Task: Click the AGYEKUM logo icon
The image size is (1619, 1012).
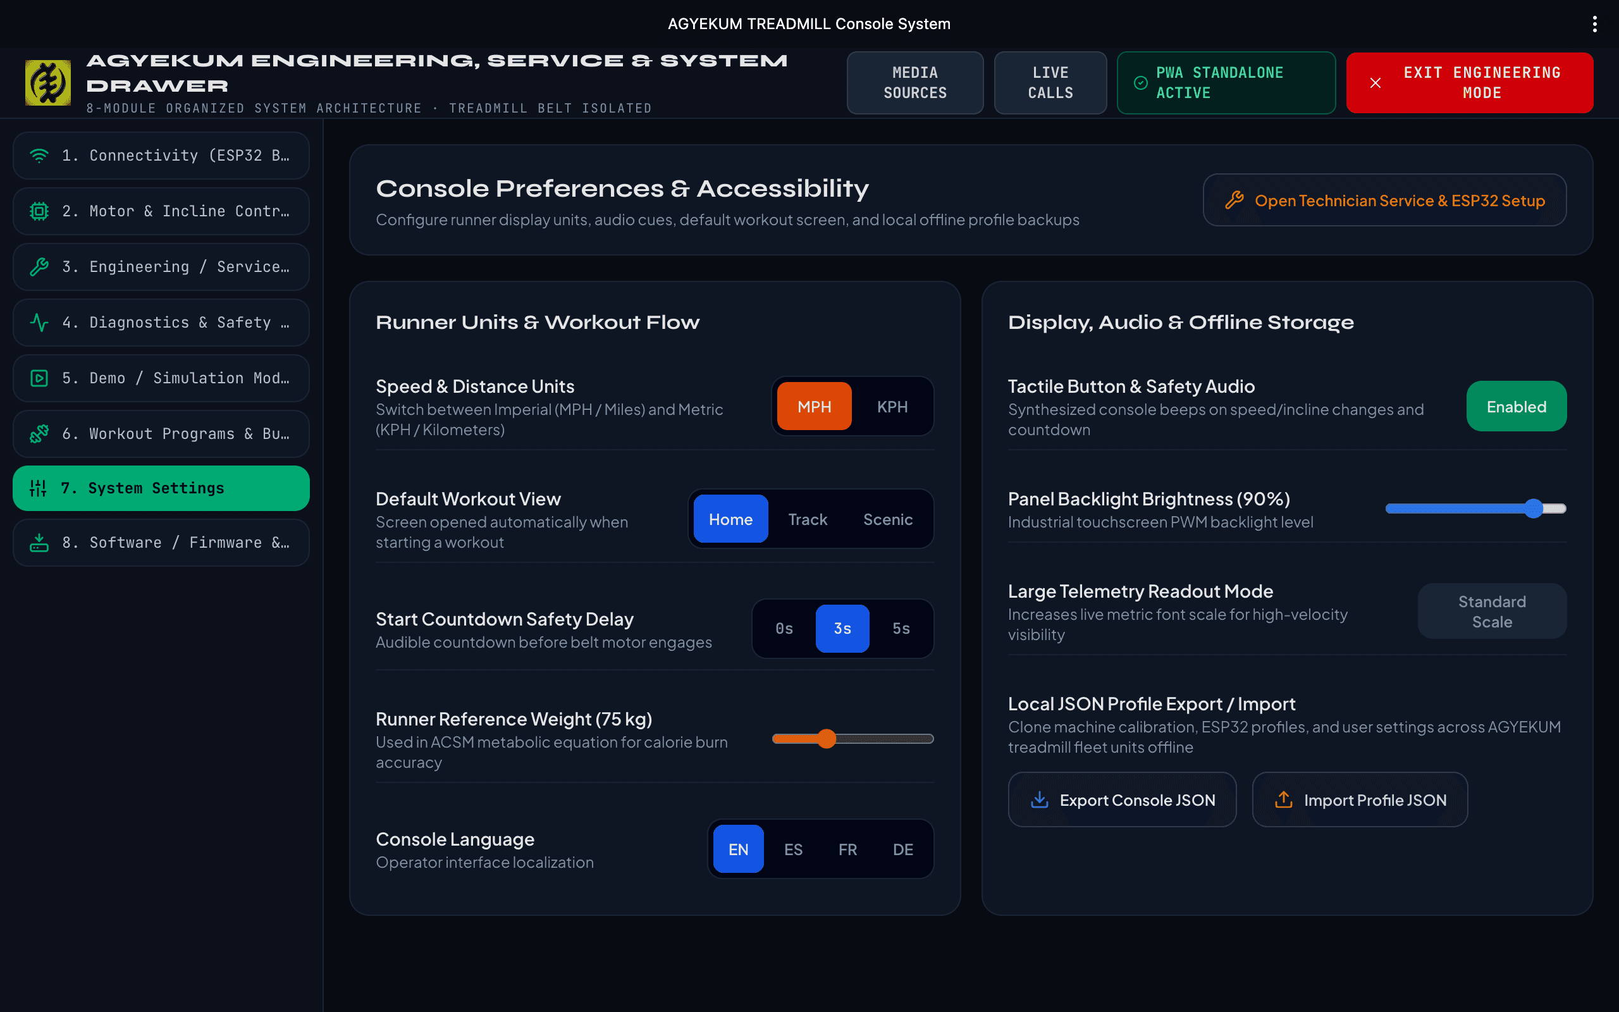Action: point(48,82)
